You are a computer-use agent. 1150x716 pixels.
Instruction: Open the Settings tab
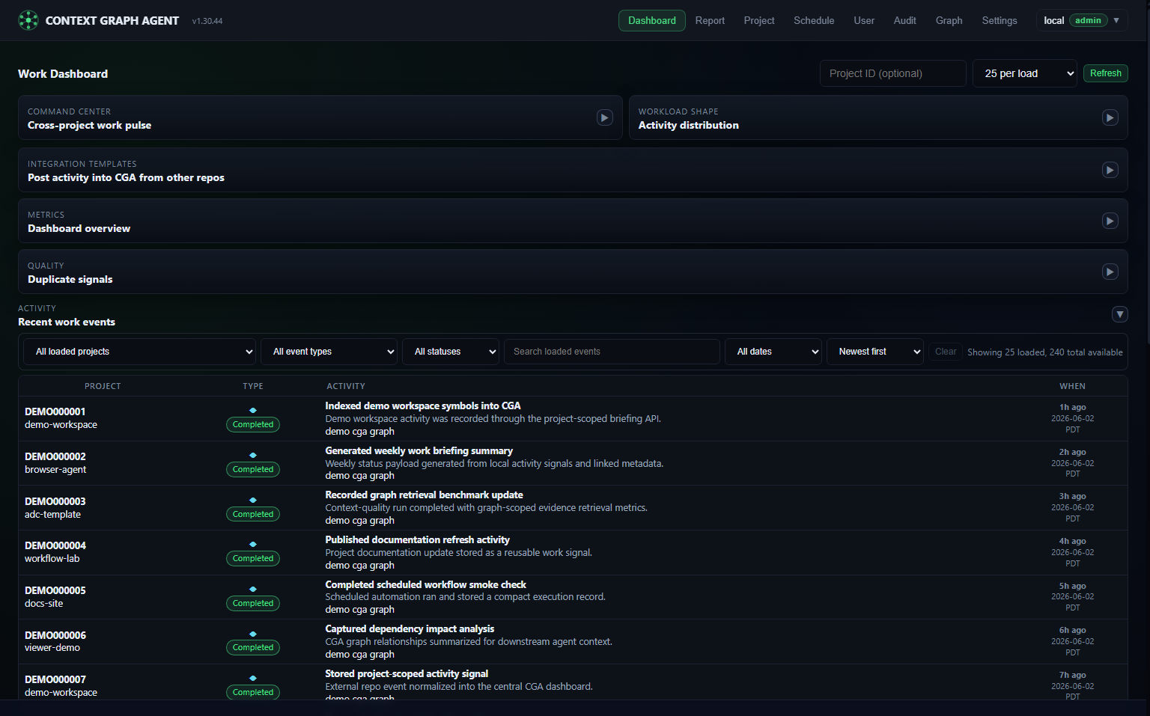(1000, 20)
